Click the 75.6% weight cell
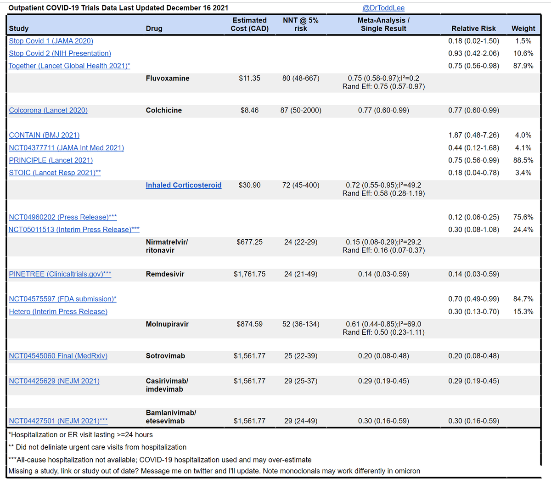Viewport: 551px width, 484px height. click(523, 217)
